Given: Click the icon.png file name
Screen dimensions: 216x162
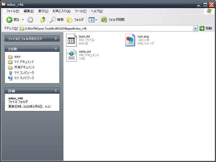Looking at the screenshot, I should (143, 36).
